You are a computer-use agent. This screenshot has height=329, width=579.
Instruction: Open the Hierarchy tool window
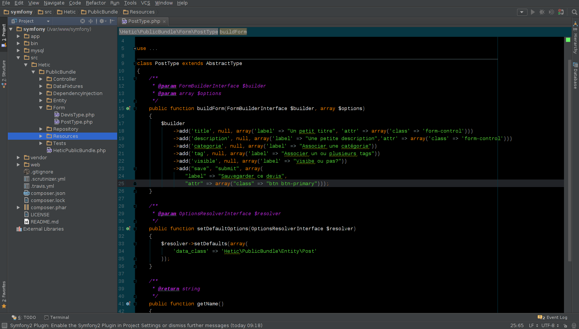click(575, 38)
